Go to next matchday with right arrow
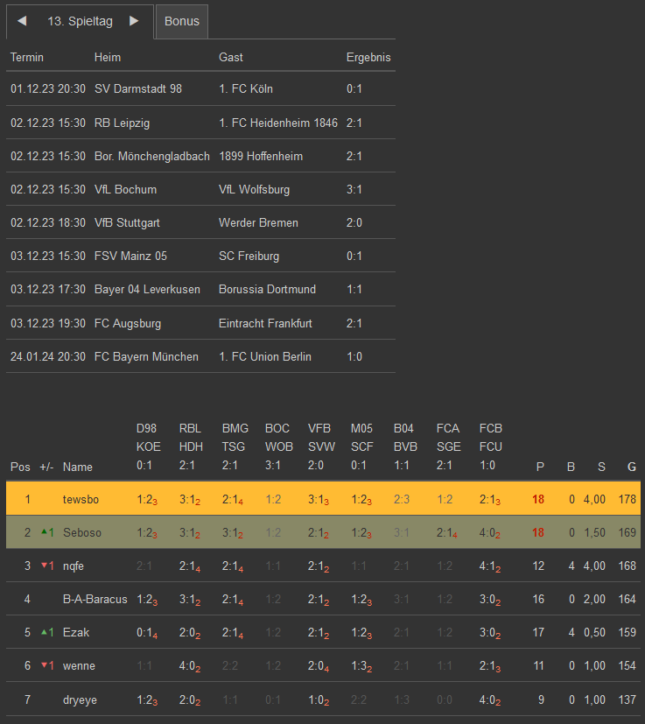The height and width of the screenshot is (724, 645). coord(134,21)
